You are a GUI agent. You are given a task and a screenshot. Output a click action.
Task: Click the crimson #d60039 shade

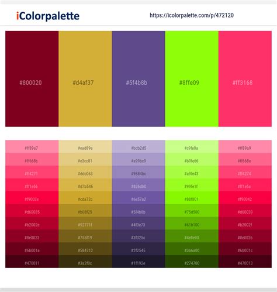[x=245, y=211]
